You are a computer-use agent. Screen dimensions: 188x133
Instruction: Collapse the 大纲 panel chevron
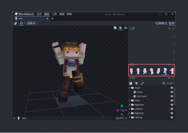coord(173,78)
